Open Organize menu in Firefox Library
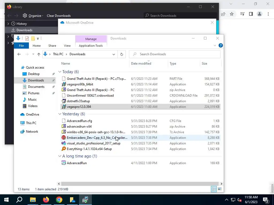Viewport: 274px width, 205px height. 33,16
